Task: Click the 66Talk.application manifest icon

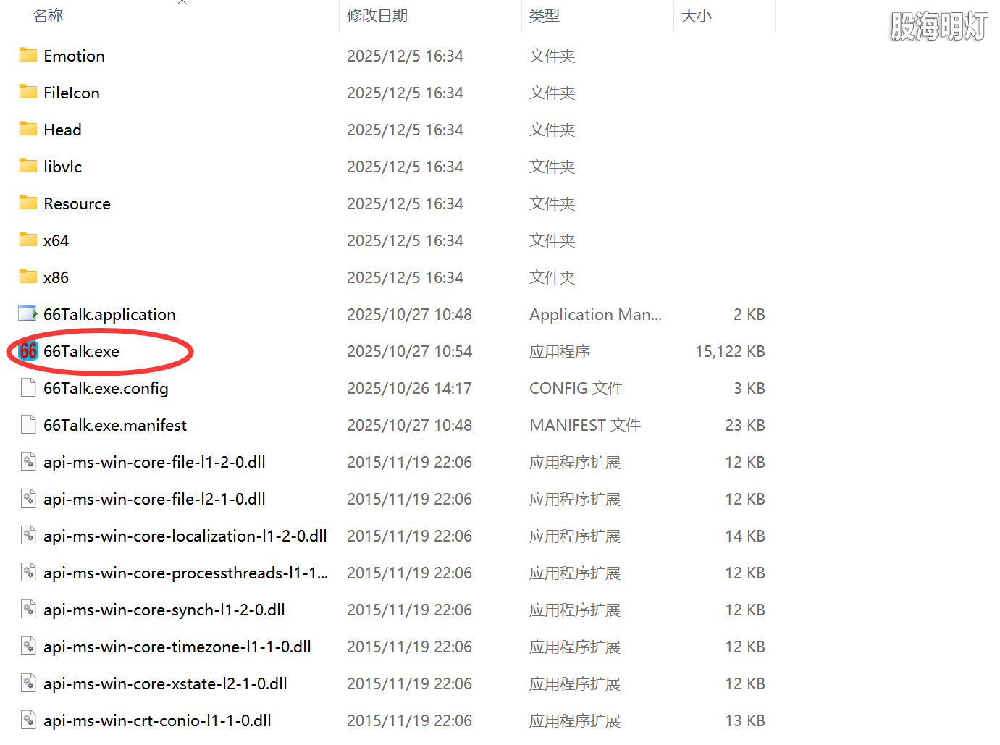Action: pos(28,313)
